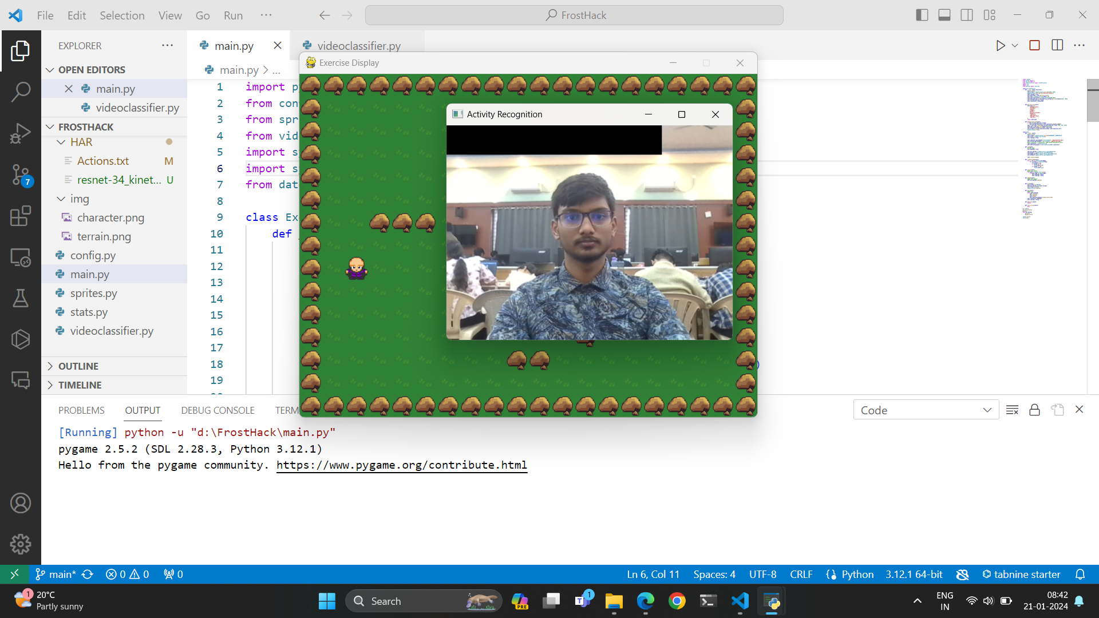Toggle output scroll lock icon
This screenshot has height=618, width=1099.
(x=1034, y=410)
